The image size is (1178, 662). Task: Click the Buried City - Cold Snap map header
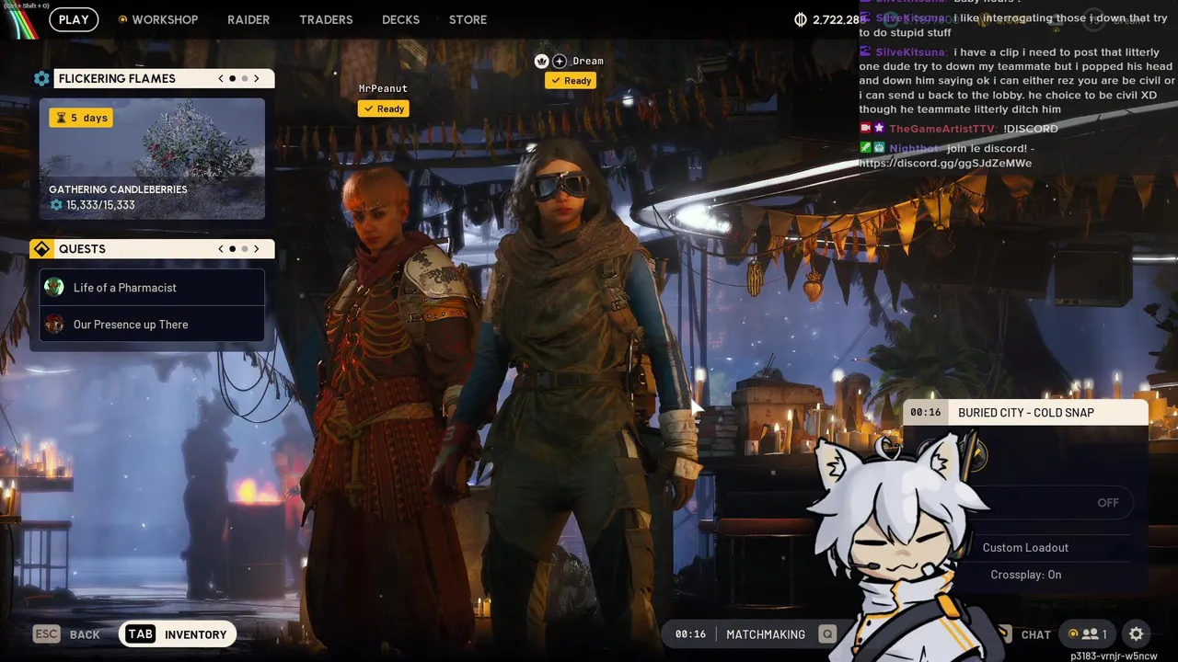click(x=1025, y=412)
